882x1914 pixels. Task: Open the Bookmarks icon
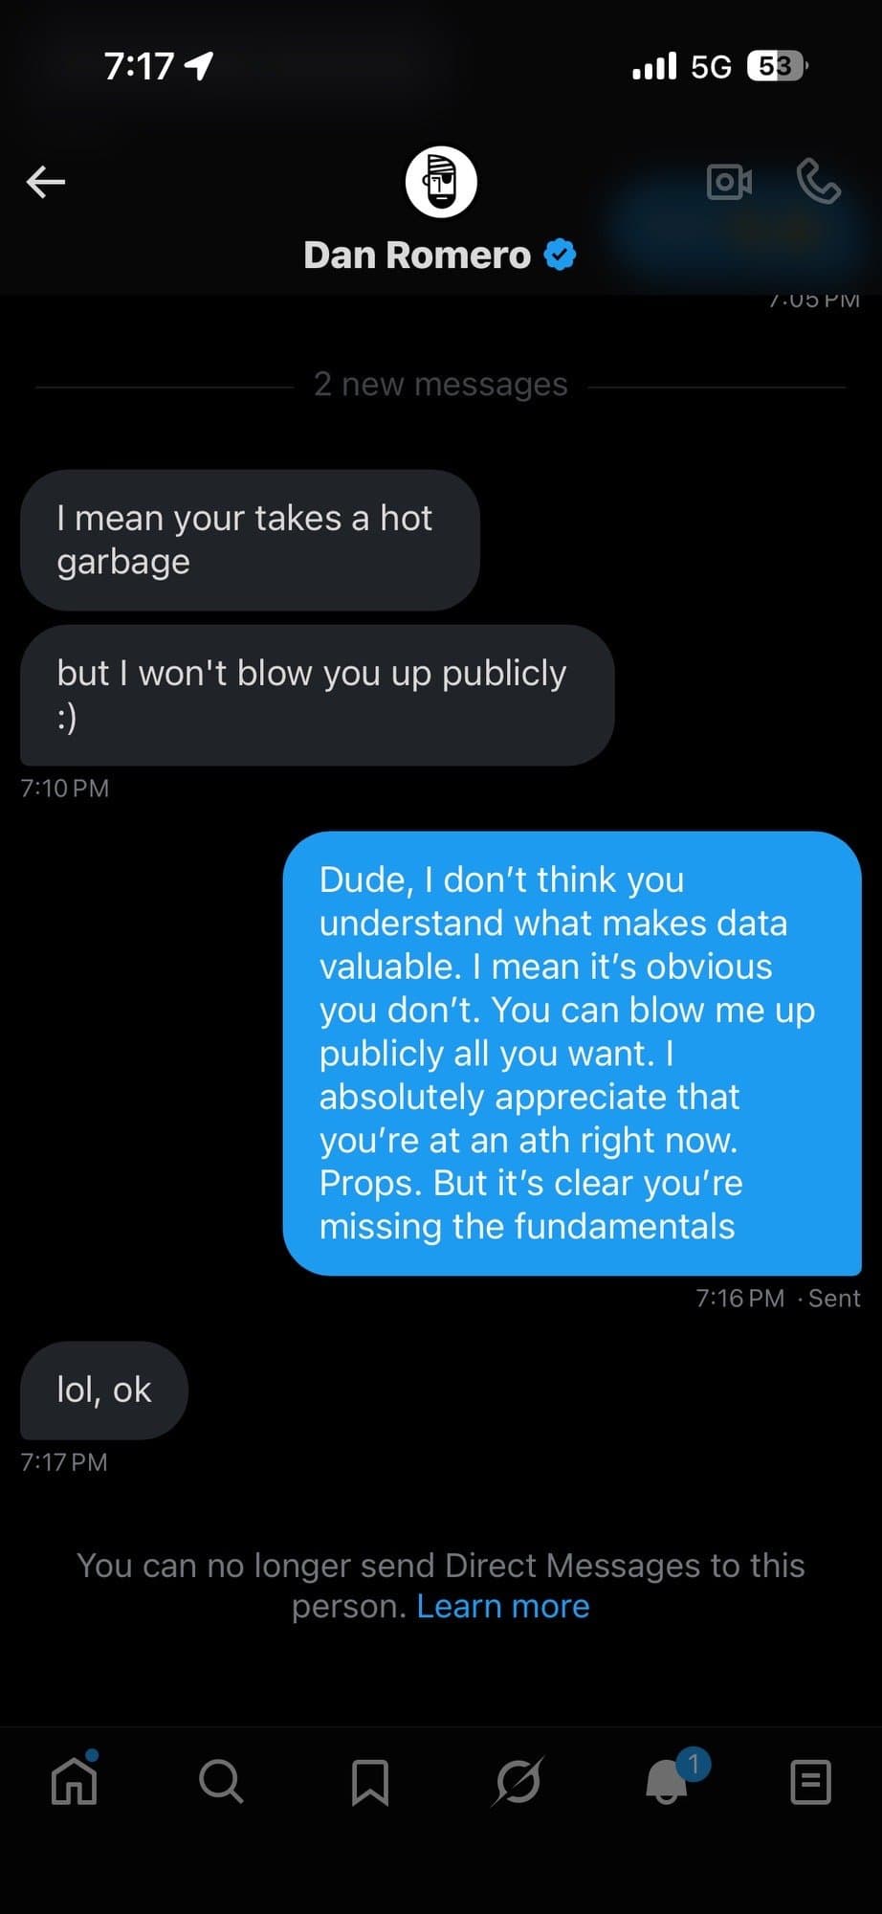pos(369,1782)
